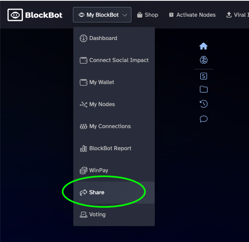The height and width of the screenshot is (242, 249).
Task: Go to Activate Nodes
Action: pos(192,15)
